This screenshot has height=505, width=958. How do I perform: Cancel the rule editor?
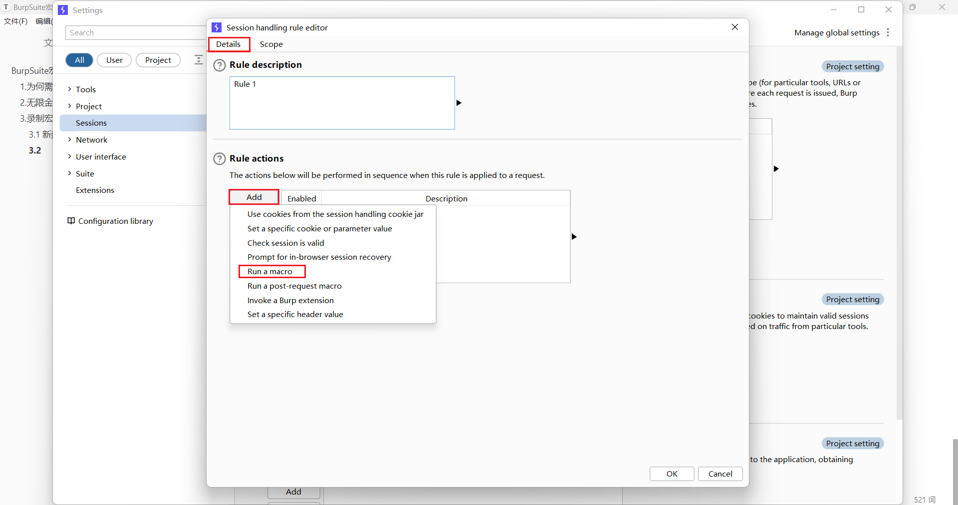(x=720, y=474)
